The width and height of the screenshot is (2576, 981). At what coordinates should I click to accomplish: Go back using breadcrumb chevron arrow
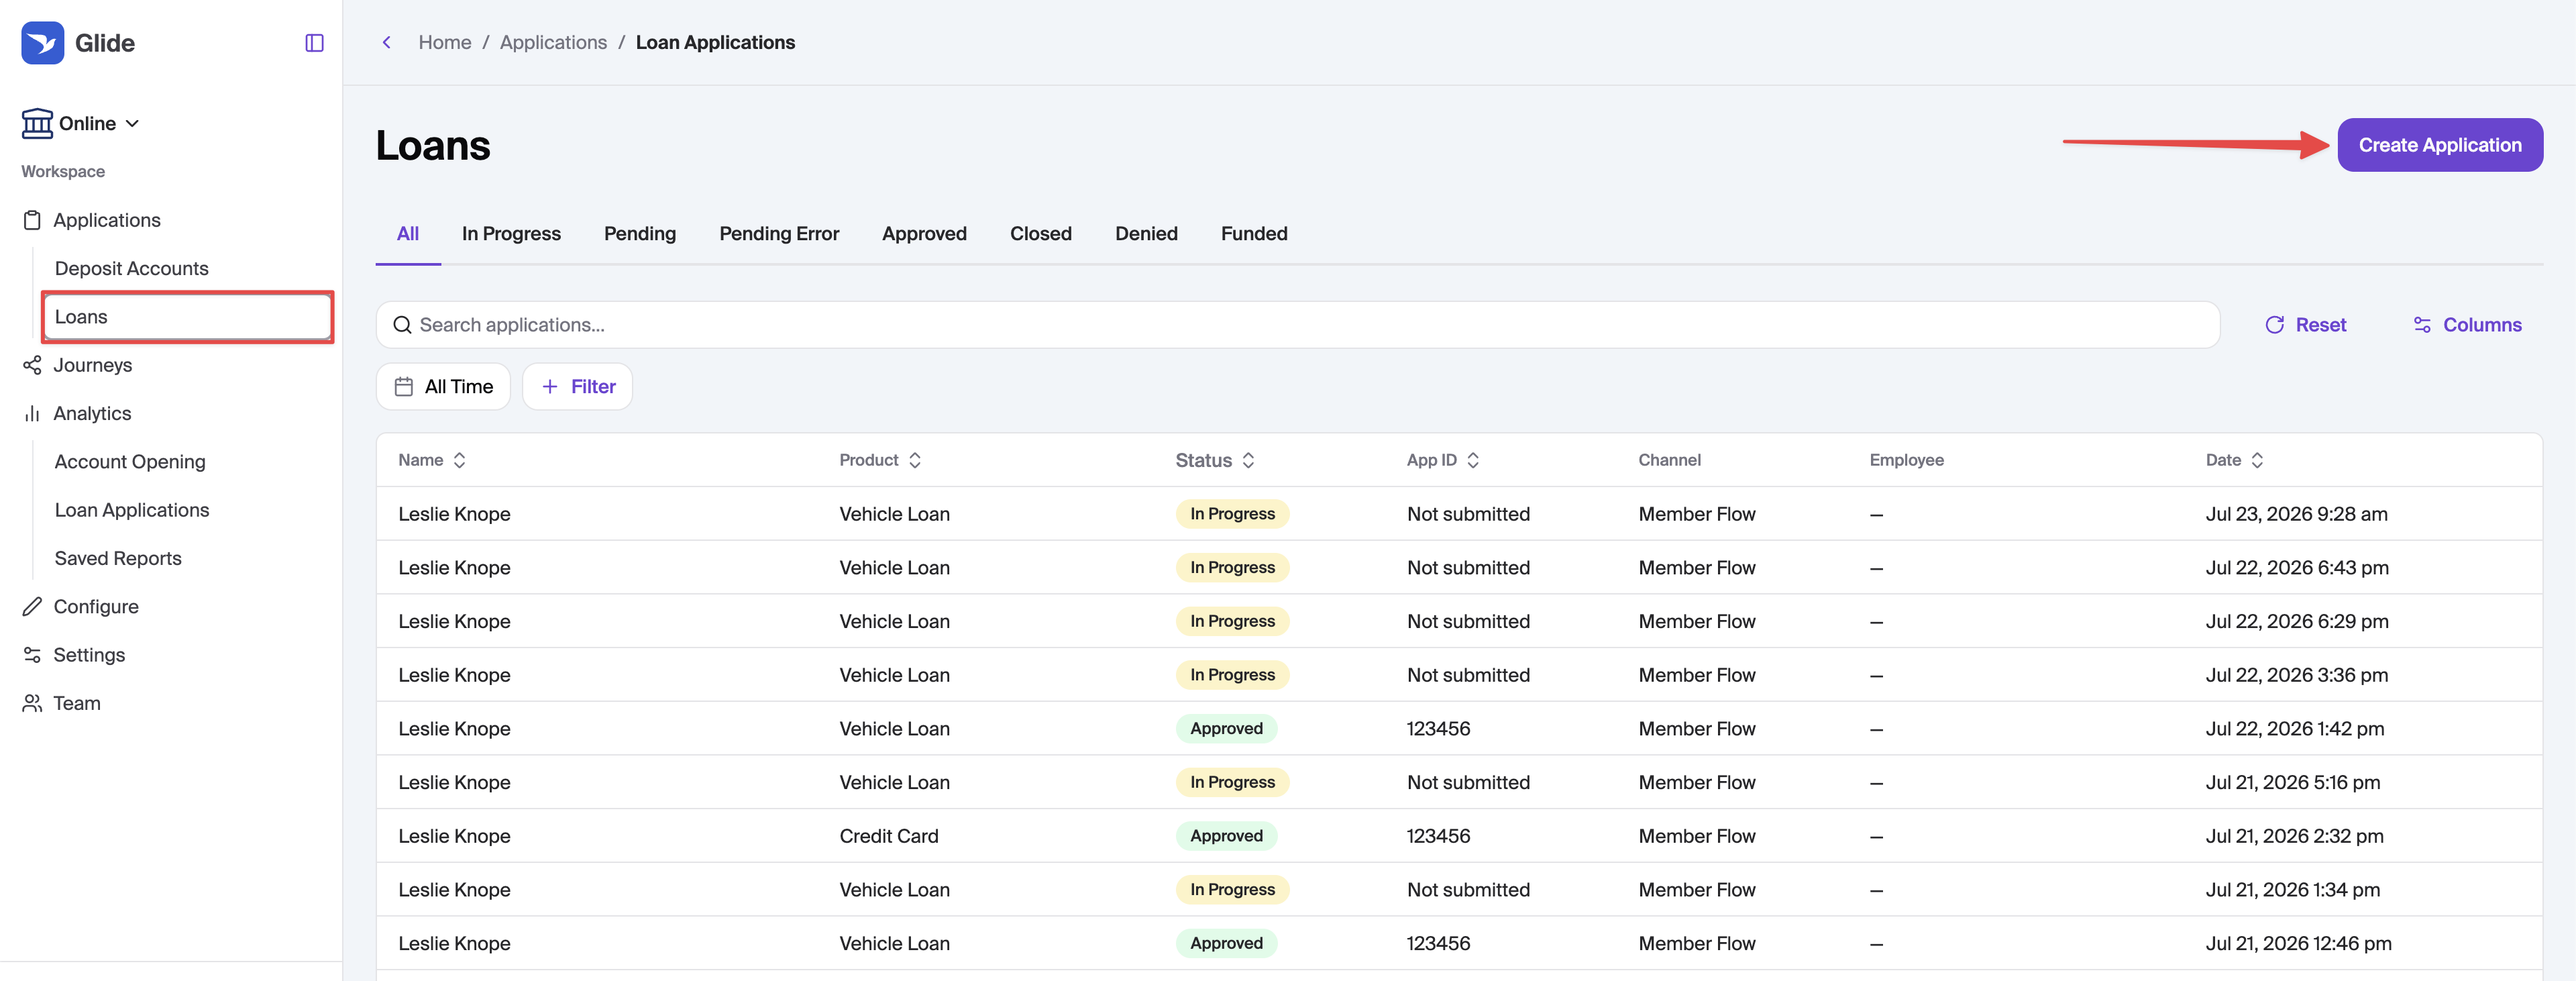coord(387,43)
